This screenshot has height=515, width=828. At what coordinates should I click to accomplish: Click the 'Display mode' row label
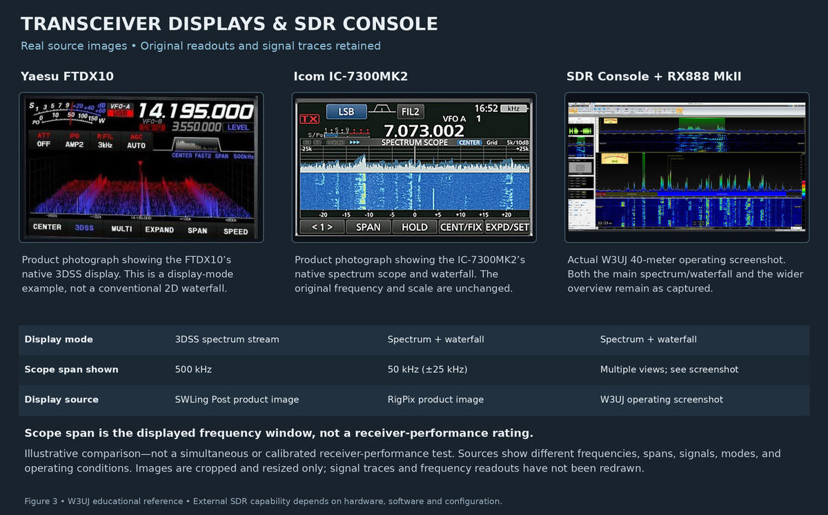point(59,339)
